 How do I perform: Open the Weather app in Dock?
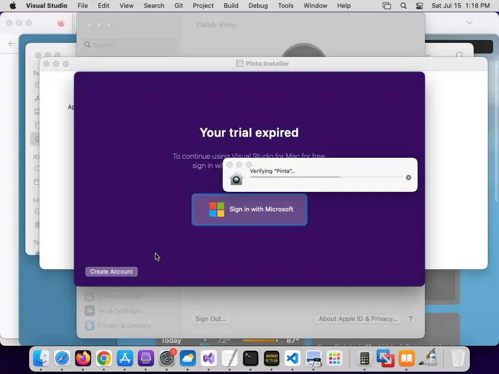coord(188,358)
